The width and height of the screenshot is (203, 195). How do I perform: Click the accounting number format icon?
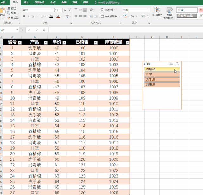pyautogui.click(x=125, y=16)
